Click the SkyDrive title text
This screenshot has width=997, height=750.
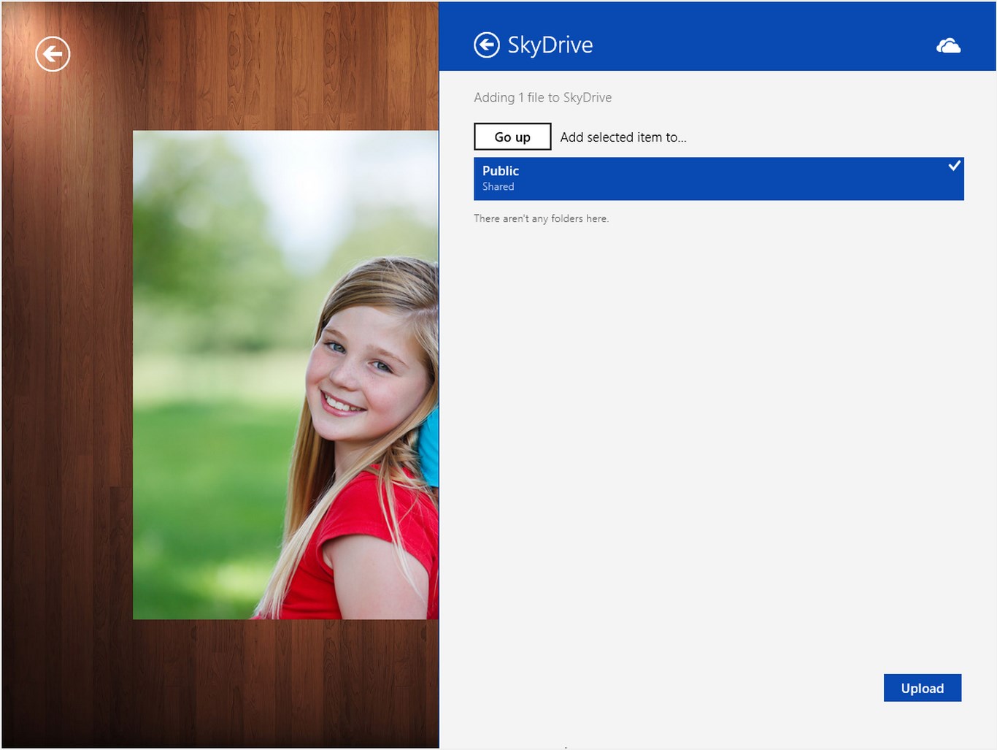coord(551,45)
